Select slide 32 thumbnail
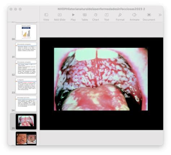The height and width of the screenshot is (155, 171). (x=26, y=68)
